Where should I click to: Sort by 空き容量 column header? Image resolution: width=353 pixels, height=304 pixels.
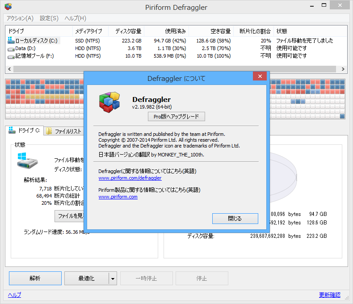(x=211, y=31)
